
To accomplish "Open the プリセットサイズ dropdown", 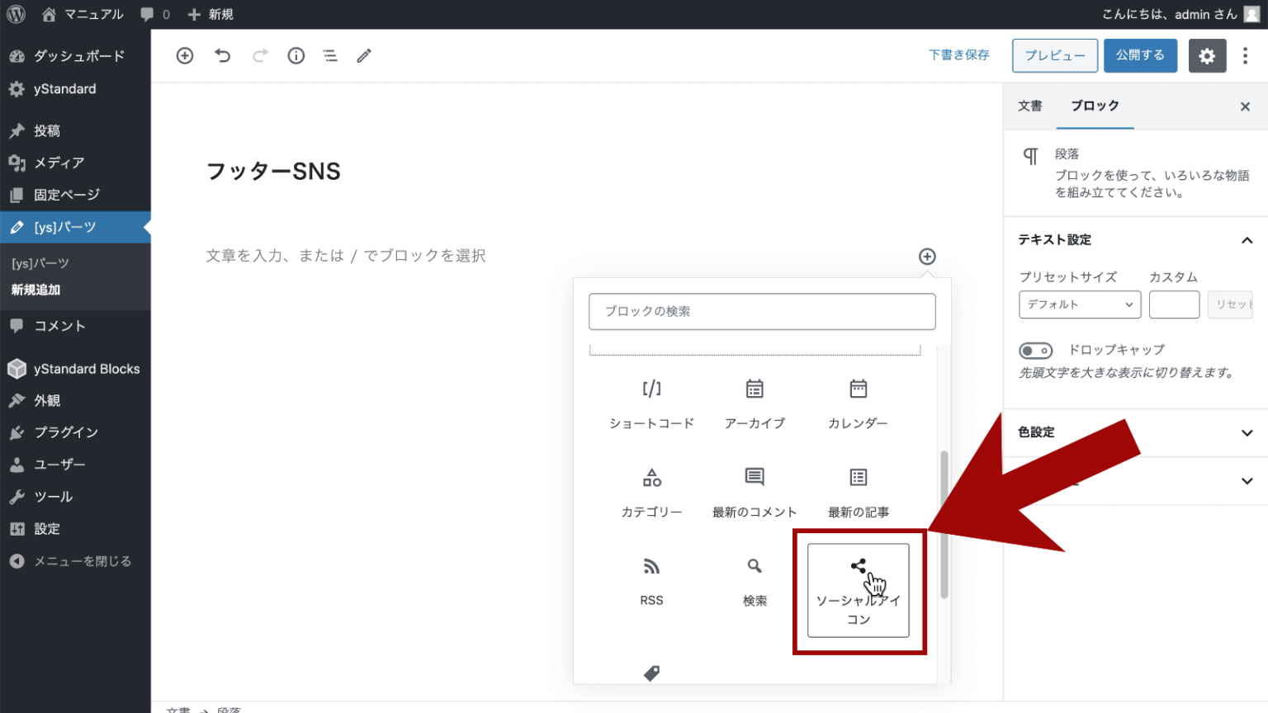I will (x=1079, y=305).
